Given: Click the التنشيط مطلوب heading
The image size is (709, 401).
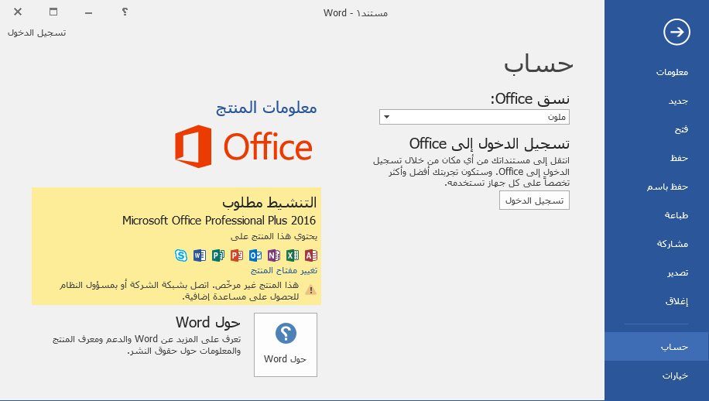Looking at the screenshot, I should pos(269,202).
